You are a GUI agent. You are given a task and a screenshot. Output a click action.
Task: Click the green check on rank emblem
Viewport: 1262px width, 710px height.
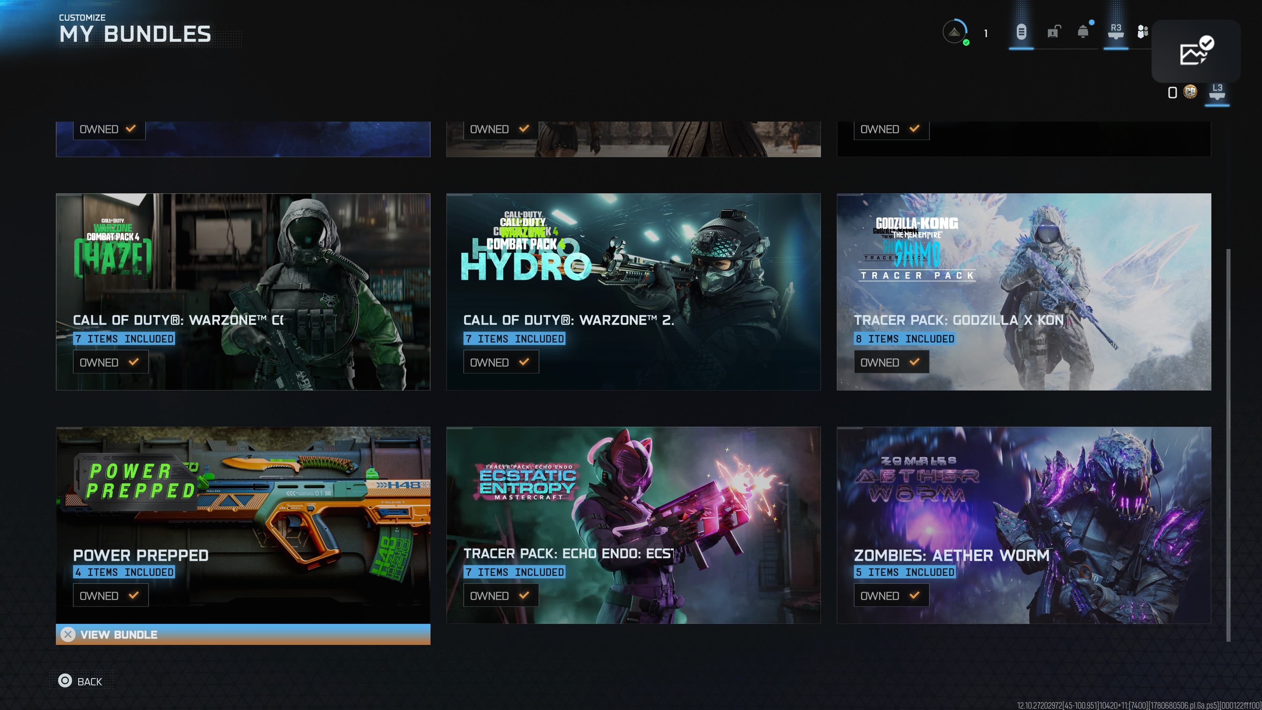966,43
